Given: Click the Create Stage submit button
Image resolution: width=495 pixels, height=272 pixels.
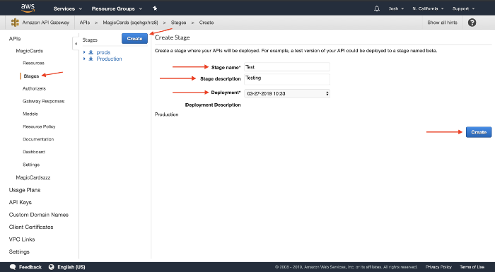Looking at the screenshot, I should point(479,132).
